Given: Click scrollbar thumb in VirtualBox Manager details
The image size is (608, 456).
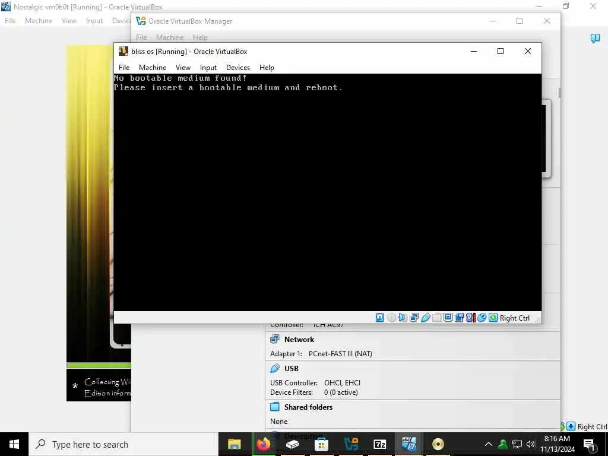Looking at the screenshot, I should pyautogui.click(x=559, y=93).
